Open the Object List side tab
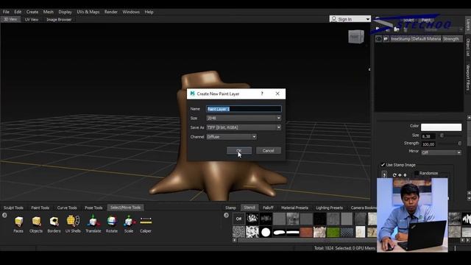 coord(468,47)
